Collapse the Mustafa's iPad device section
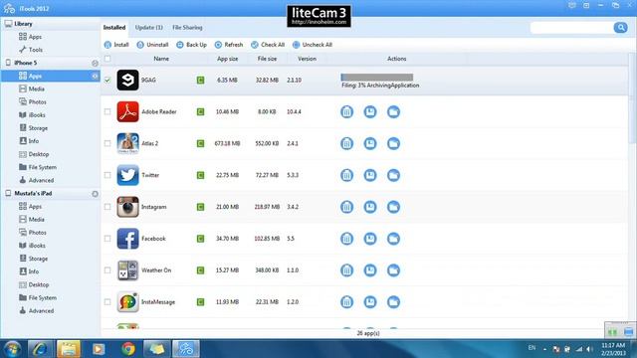This screenshot has width=637, height=358. point(95,194)
